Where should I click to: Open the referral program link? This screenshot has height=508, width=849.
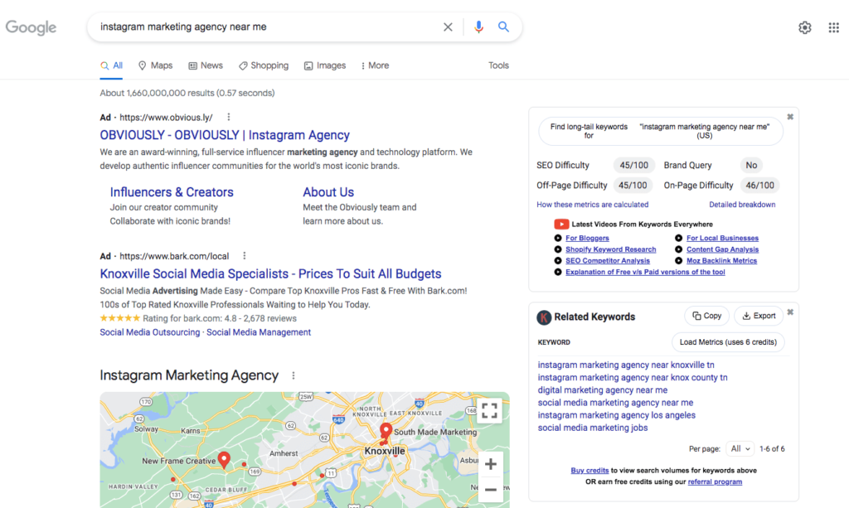point(715,482)
